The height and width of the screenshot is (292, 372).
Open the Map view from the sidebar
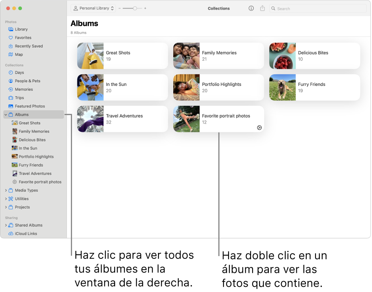pyautogui.click(x=20, y=54)
